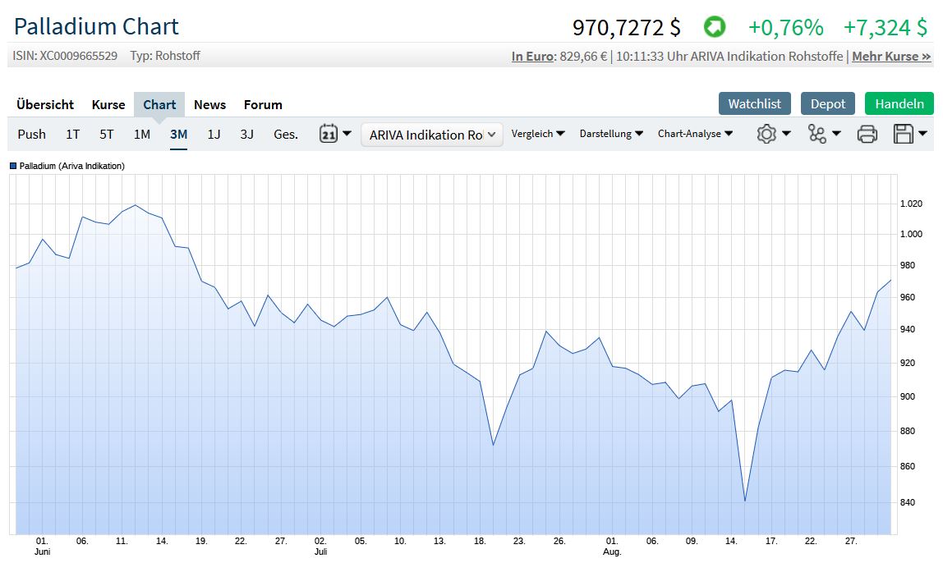Follow the Mehr Kurse link
This screenshot has height=563, width=943.
click(x=891, y=57)
